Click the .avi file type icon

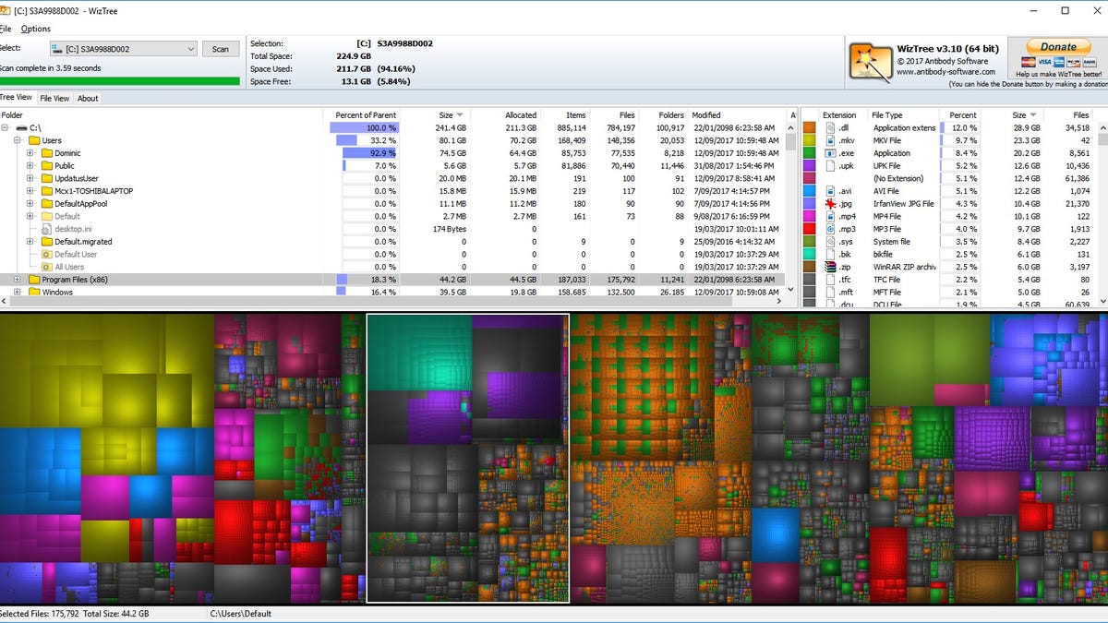point(832,191)
